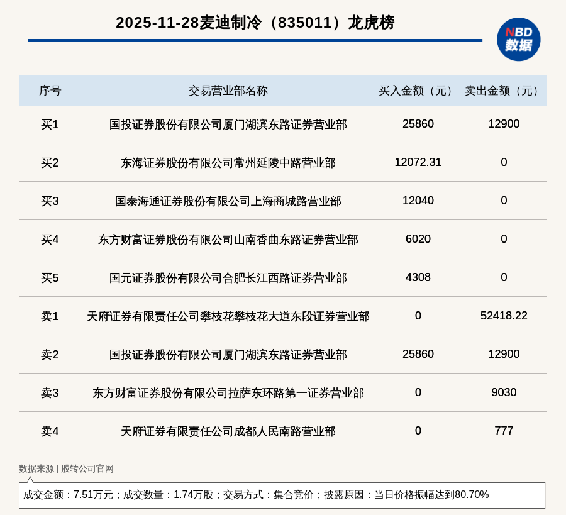Screen dimensions: 566x515
Task: Select the 买1 row label
Action: pos(50,125)
